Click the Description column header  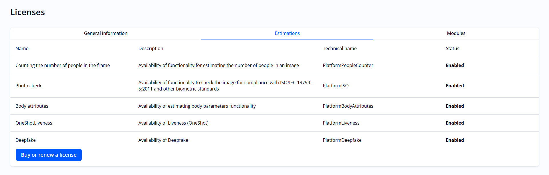[x=151, y=48]
